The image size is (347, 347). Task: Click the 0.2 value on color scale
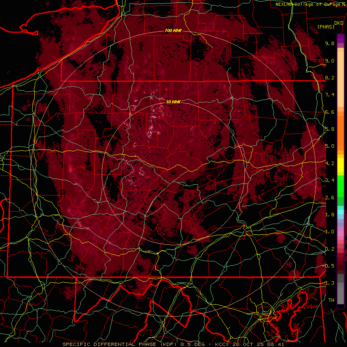click(x=330, y=249)
